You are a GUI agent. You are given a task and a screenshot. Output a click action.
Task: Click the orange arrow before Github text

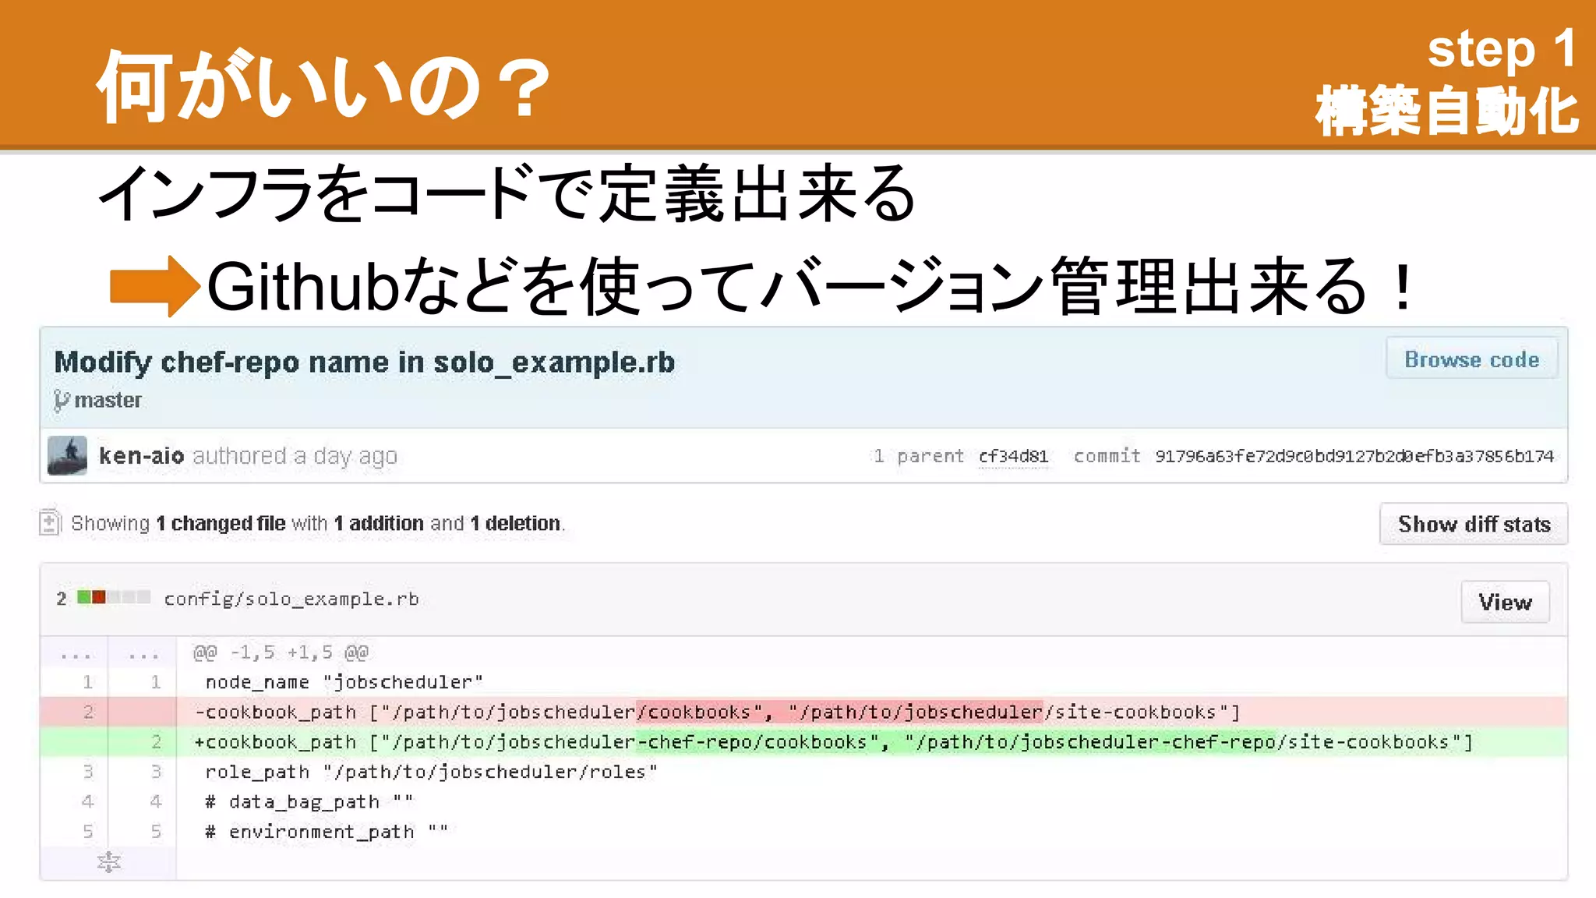[x=154, y=286]
